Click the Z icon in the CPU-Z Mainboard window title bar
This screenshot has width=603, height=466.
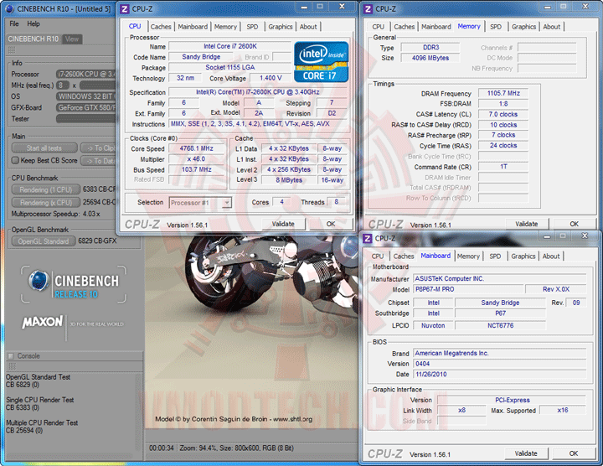click(368, 238)
